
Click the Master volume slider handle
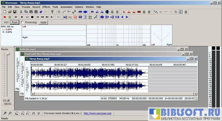pyautogui.click(x=8, y=54)
